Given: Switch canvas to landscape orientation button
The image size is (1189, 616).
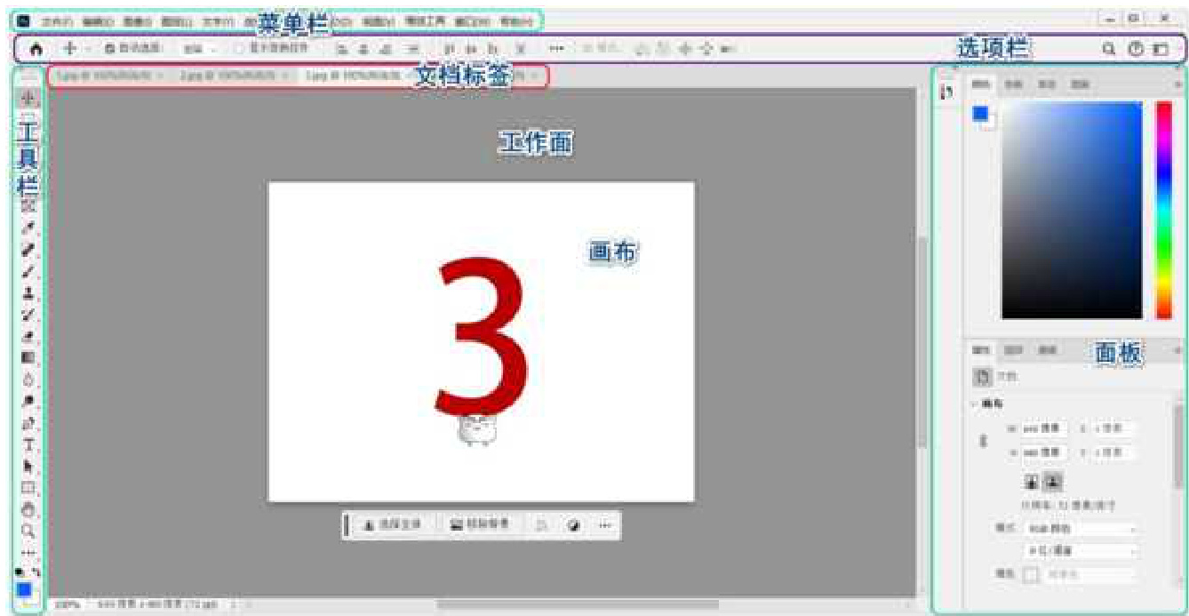Looking at the screenshot, I should (x=1053, y=482).
